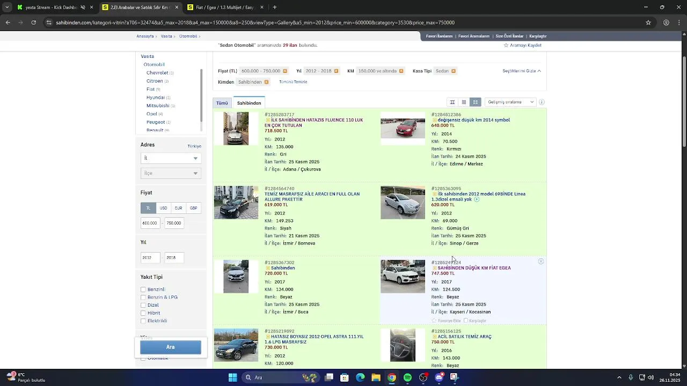This screenshot has width=687, height=386.
Task: Open a new browser tab
Action: pyautogui.click(x=275, y=8)
